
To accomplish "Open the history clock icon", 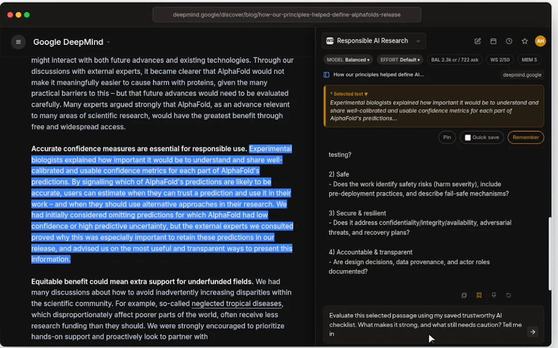I will [x=509, y=41].
